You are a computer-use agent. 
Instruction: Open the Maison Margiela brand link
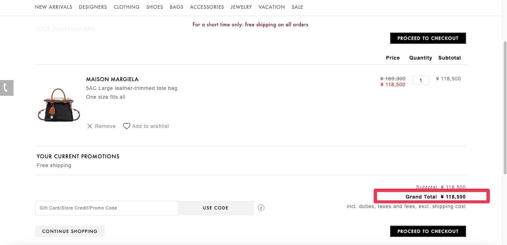click(112, 79)
